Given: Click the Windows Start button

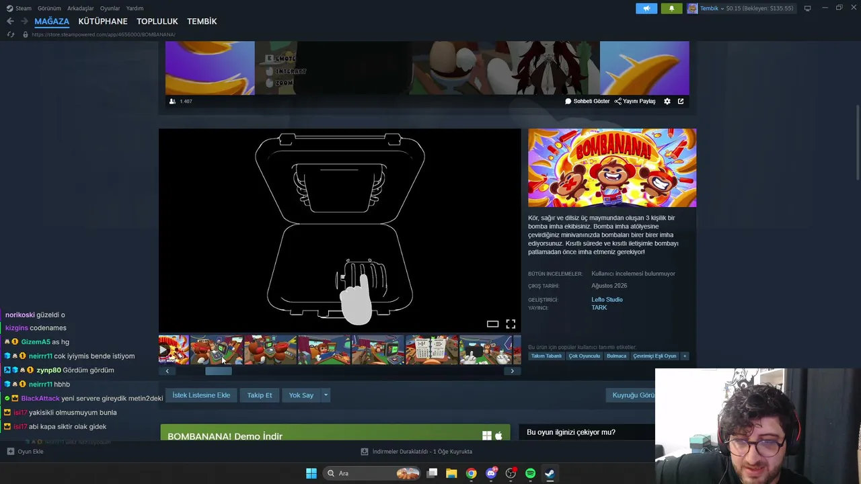Looking at the screenshot, I should [311, 473].
